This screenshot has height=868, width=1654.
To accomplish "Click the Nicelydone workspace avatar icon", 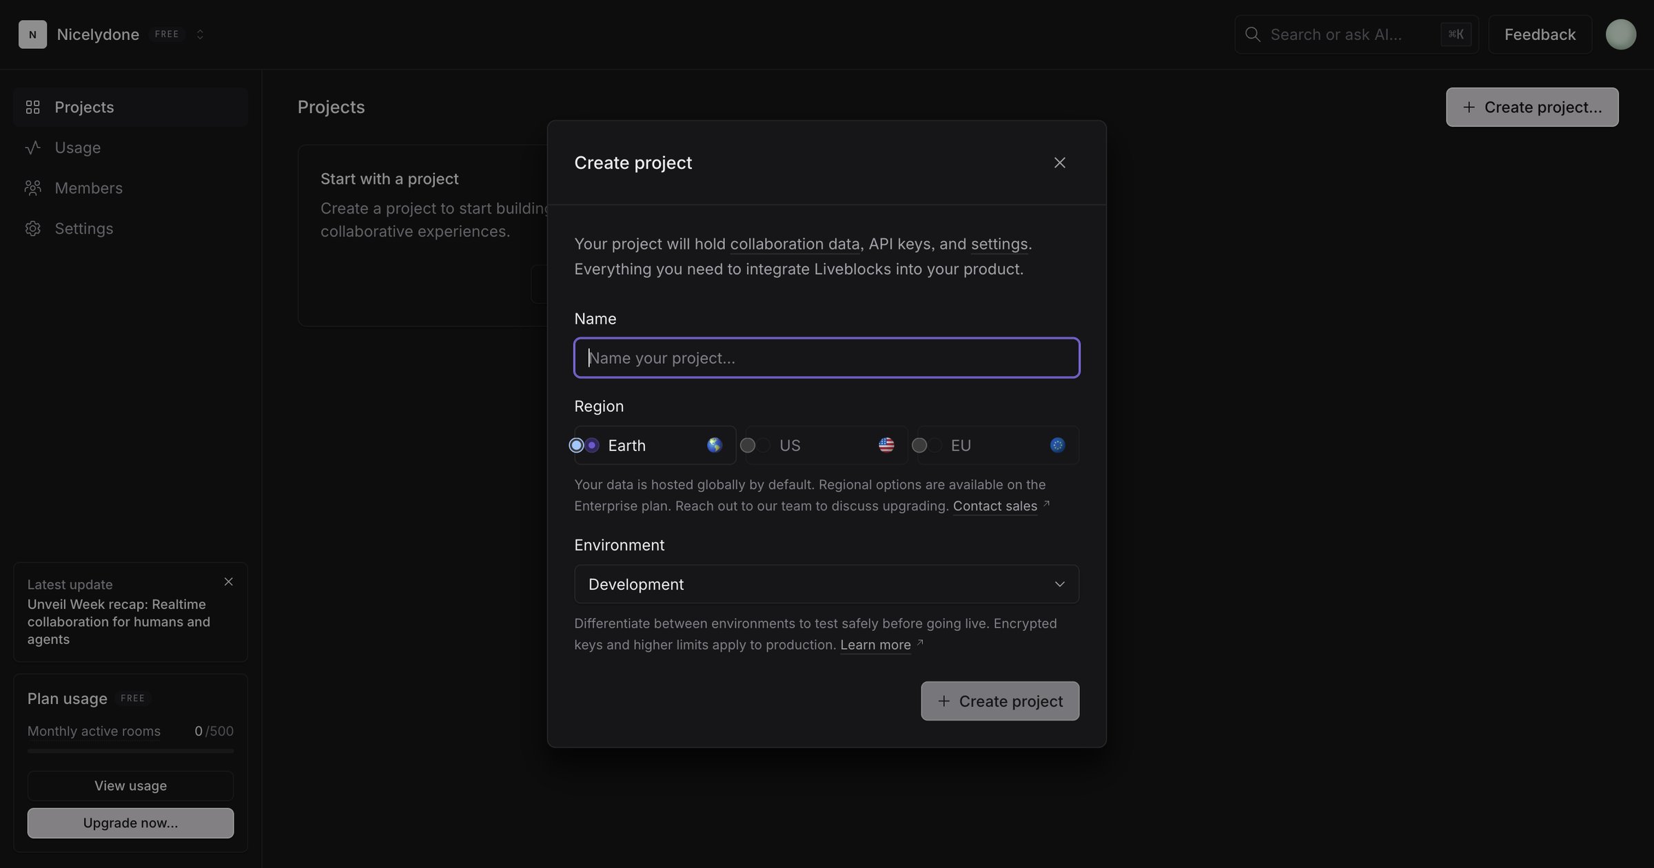I will pos(32,34).
